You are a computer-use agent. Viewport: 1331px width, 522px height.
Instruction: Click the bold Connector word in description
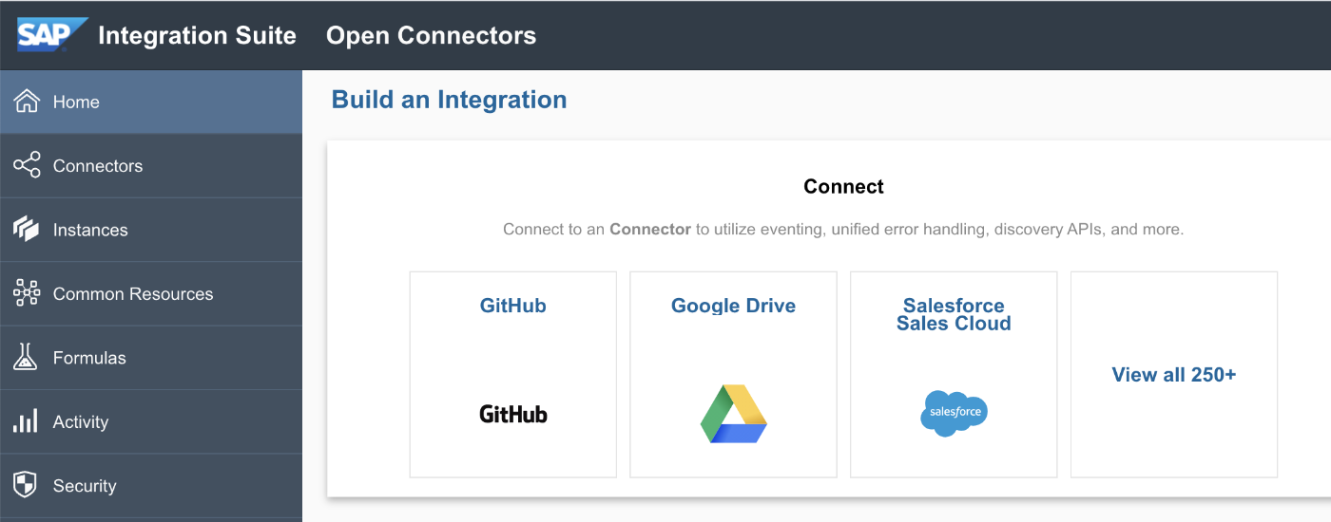click(x=650, y=230)
